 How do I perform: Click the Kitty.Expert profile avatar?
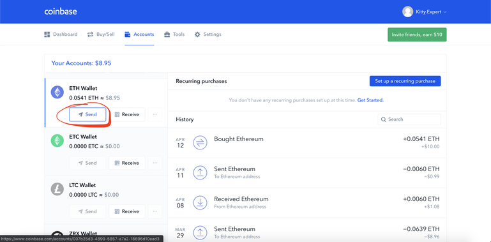[x=407, y=12]
